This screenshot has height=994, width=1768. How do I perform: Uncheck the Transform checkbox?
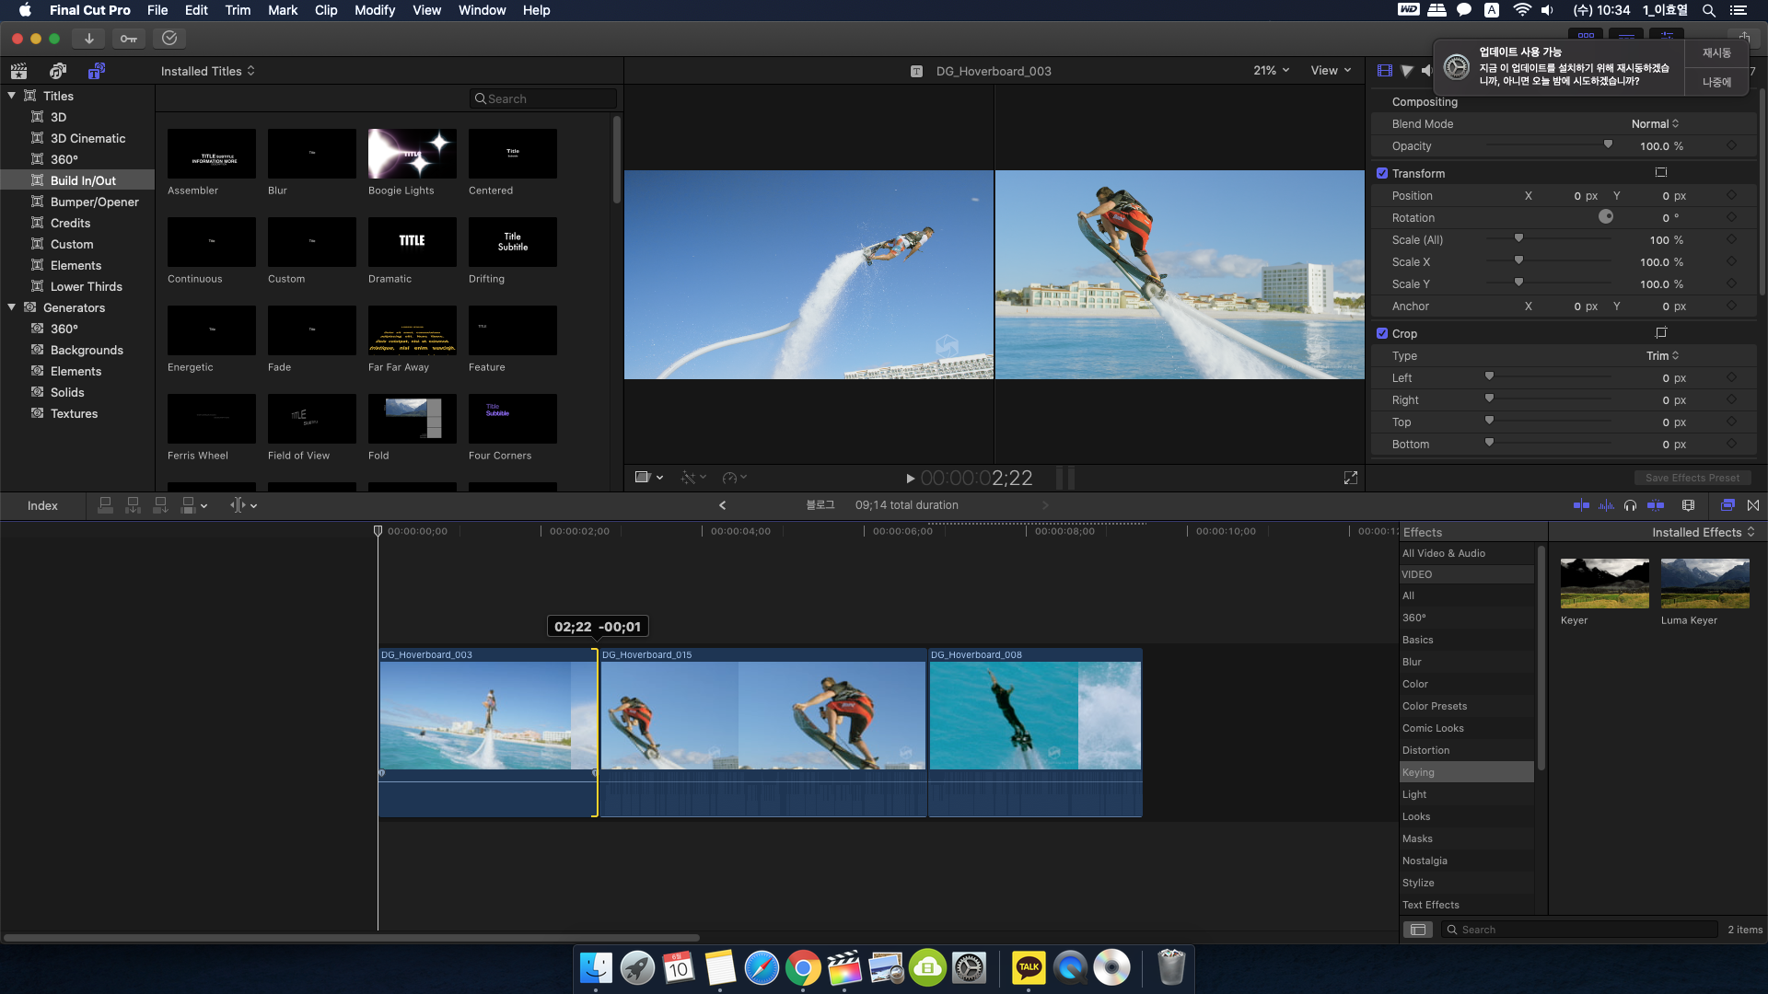pyautogui.click(x=1382, y=173)
